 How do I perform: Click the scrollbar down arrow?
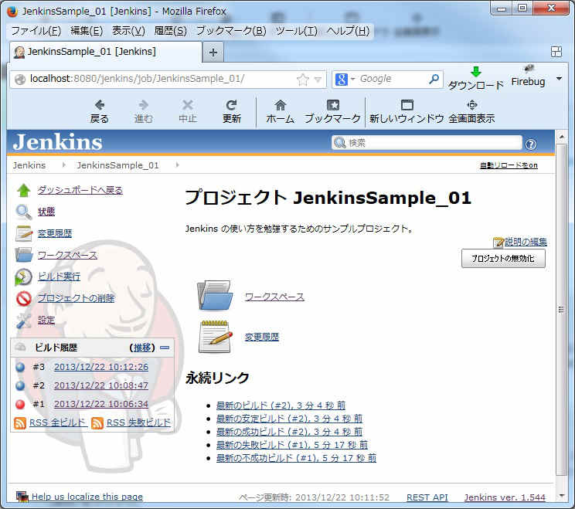(561, 496)
